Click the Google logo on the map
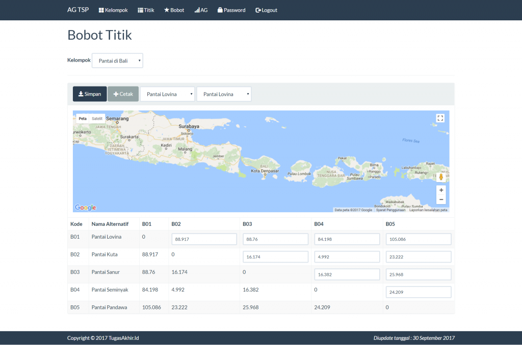Screen dimensions: 522x345 pos(85,207)
